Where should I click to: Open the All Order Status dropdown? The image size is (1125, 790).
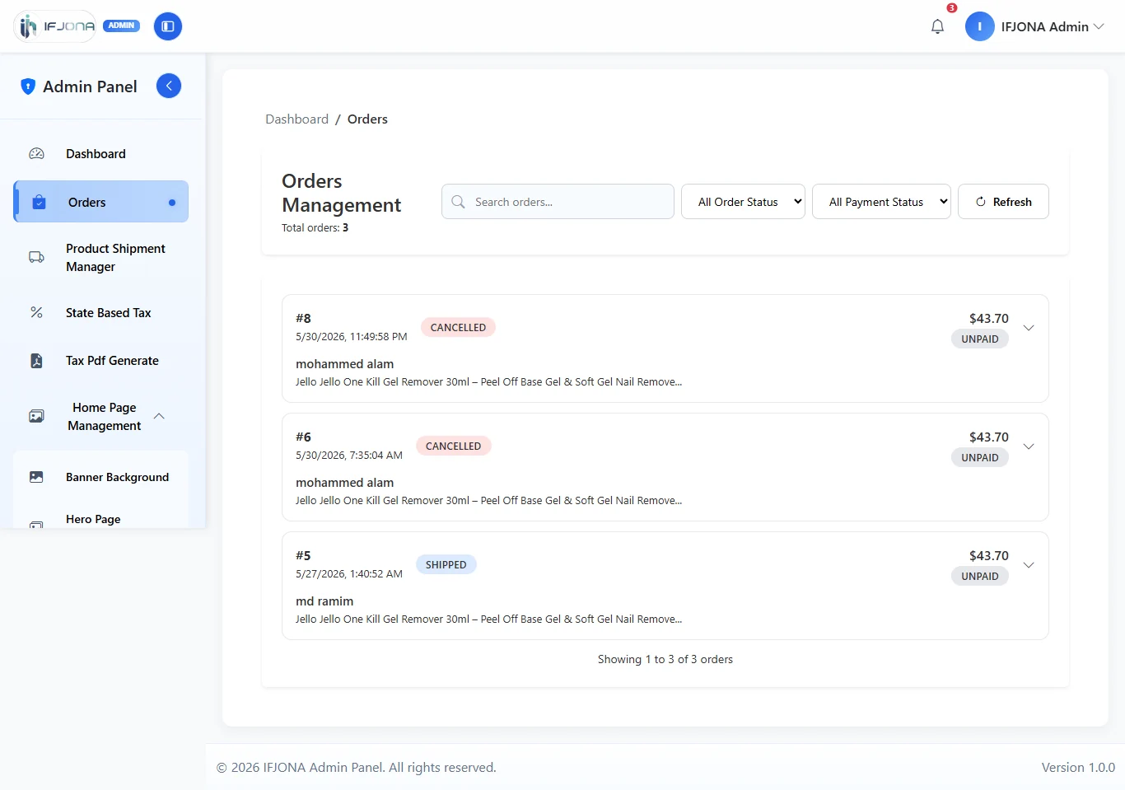[x=743, y=202]
